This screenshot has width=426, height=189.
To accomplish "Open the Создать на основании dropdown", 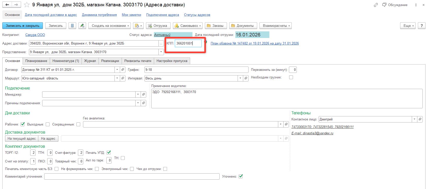I will tap(109, 26).
